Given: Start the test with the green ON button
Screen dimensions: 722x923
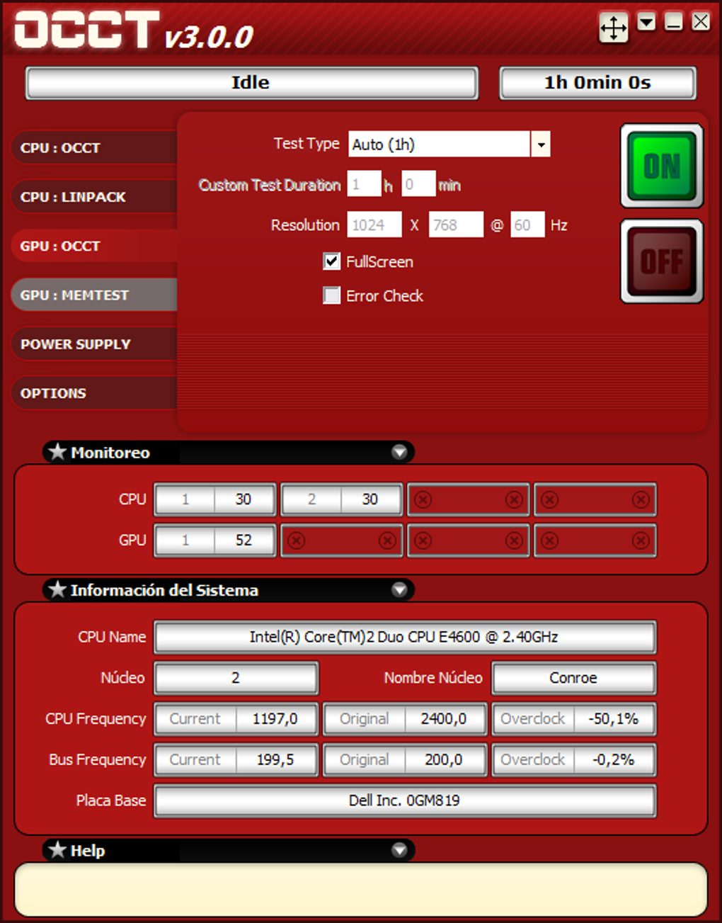Looking at the screenshot, I should pyautogui.click(x=662, y=166).
